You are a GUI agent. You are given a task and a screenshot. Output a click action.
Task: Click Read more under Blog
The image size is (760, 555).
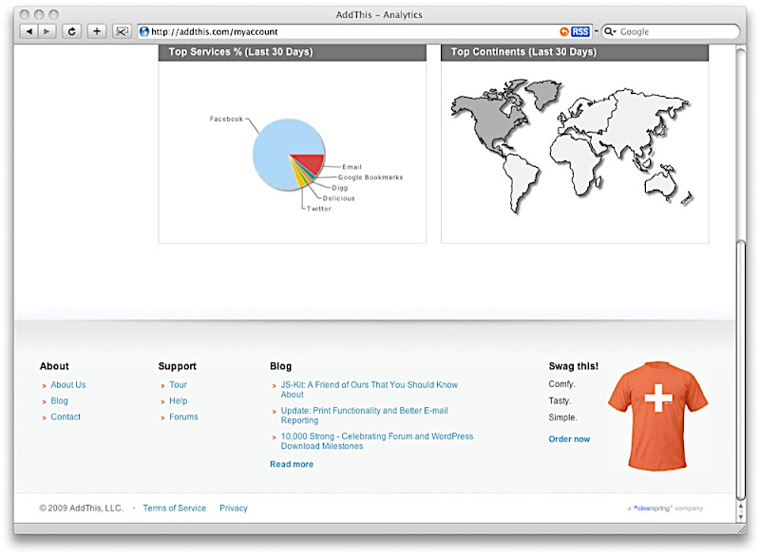[x=292, y=464]
